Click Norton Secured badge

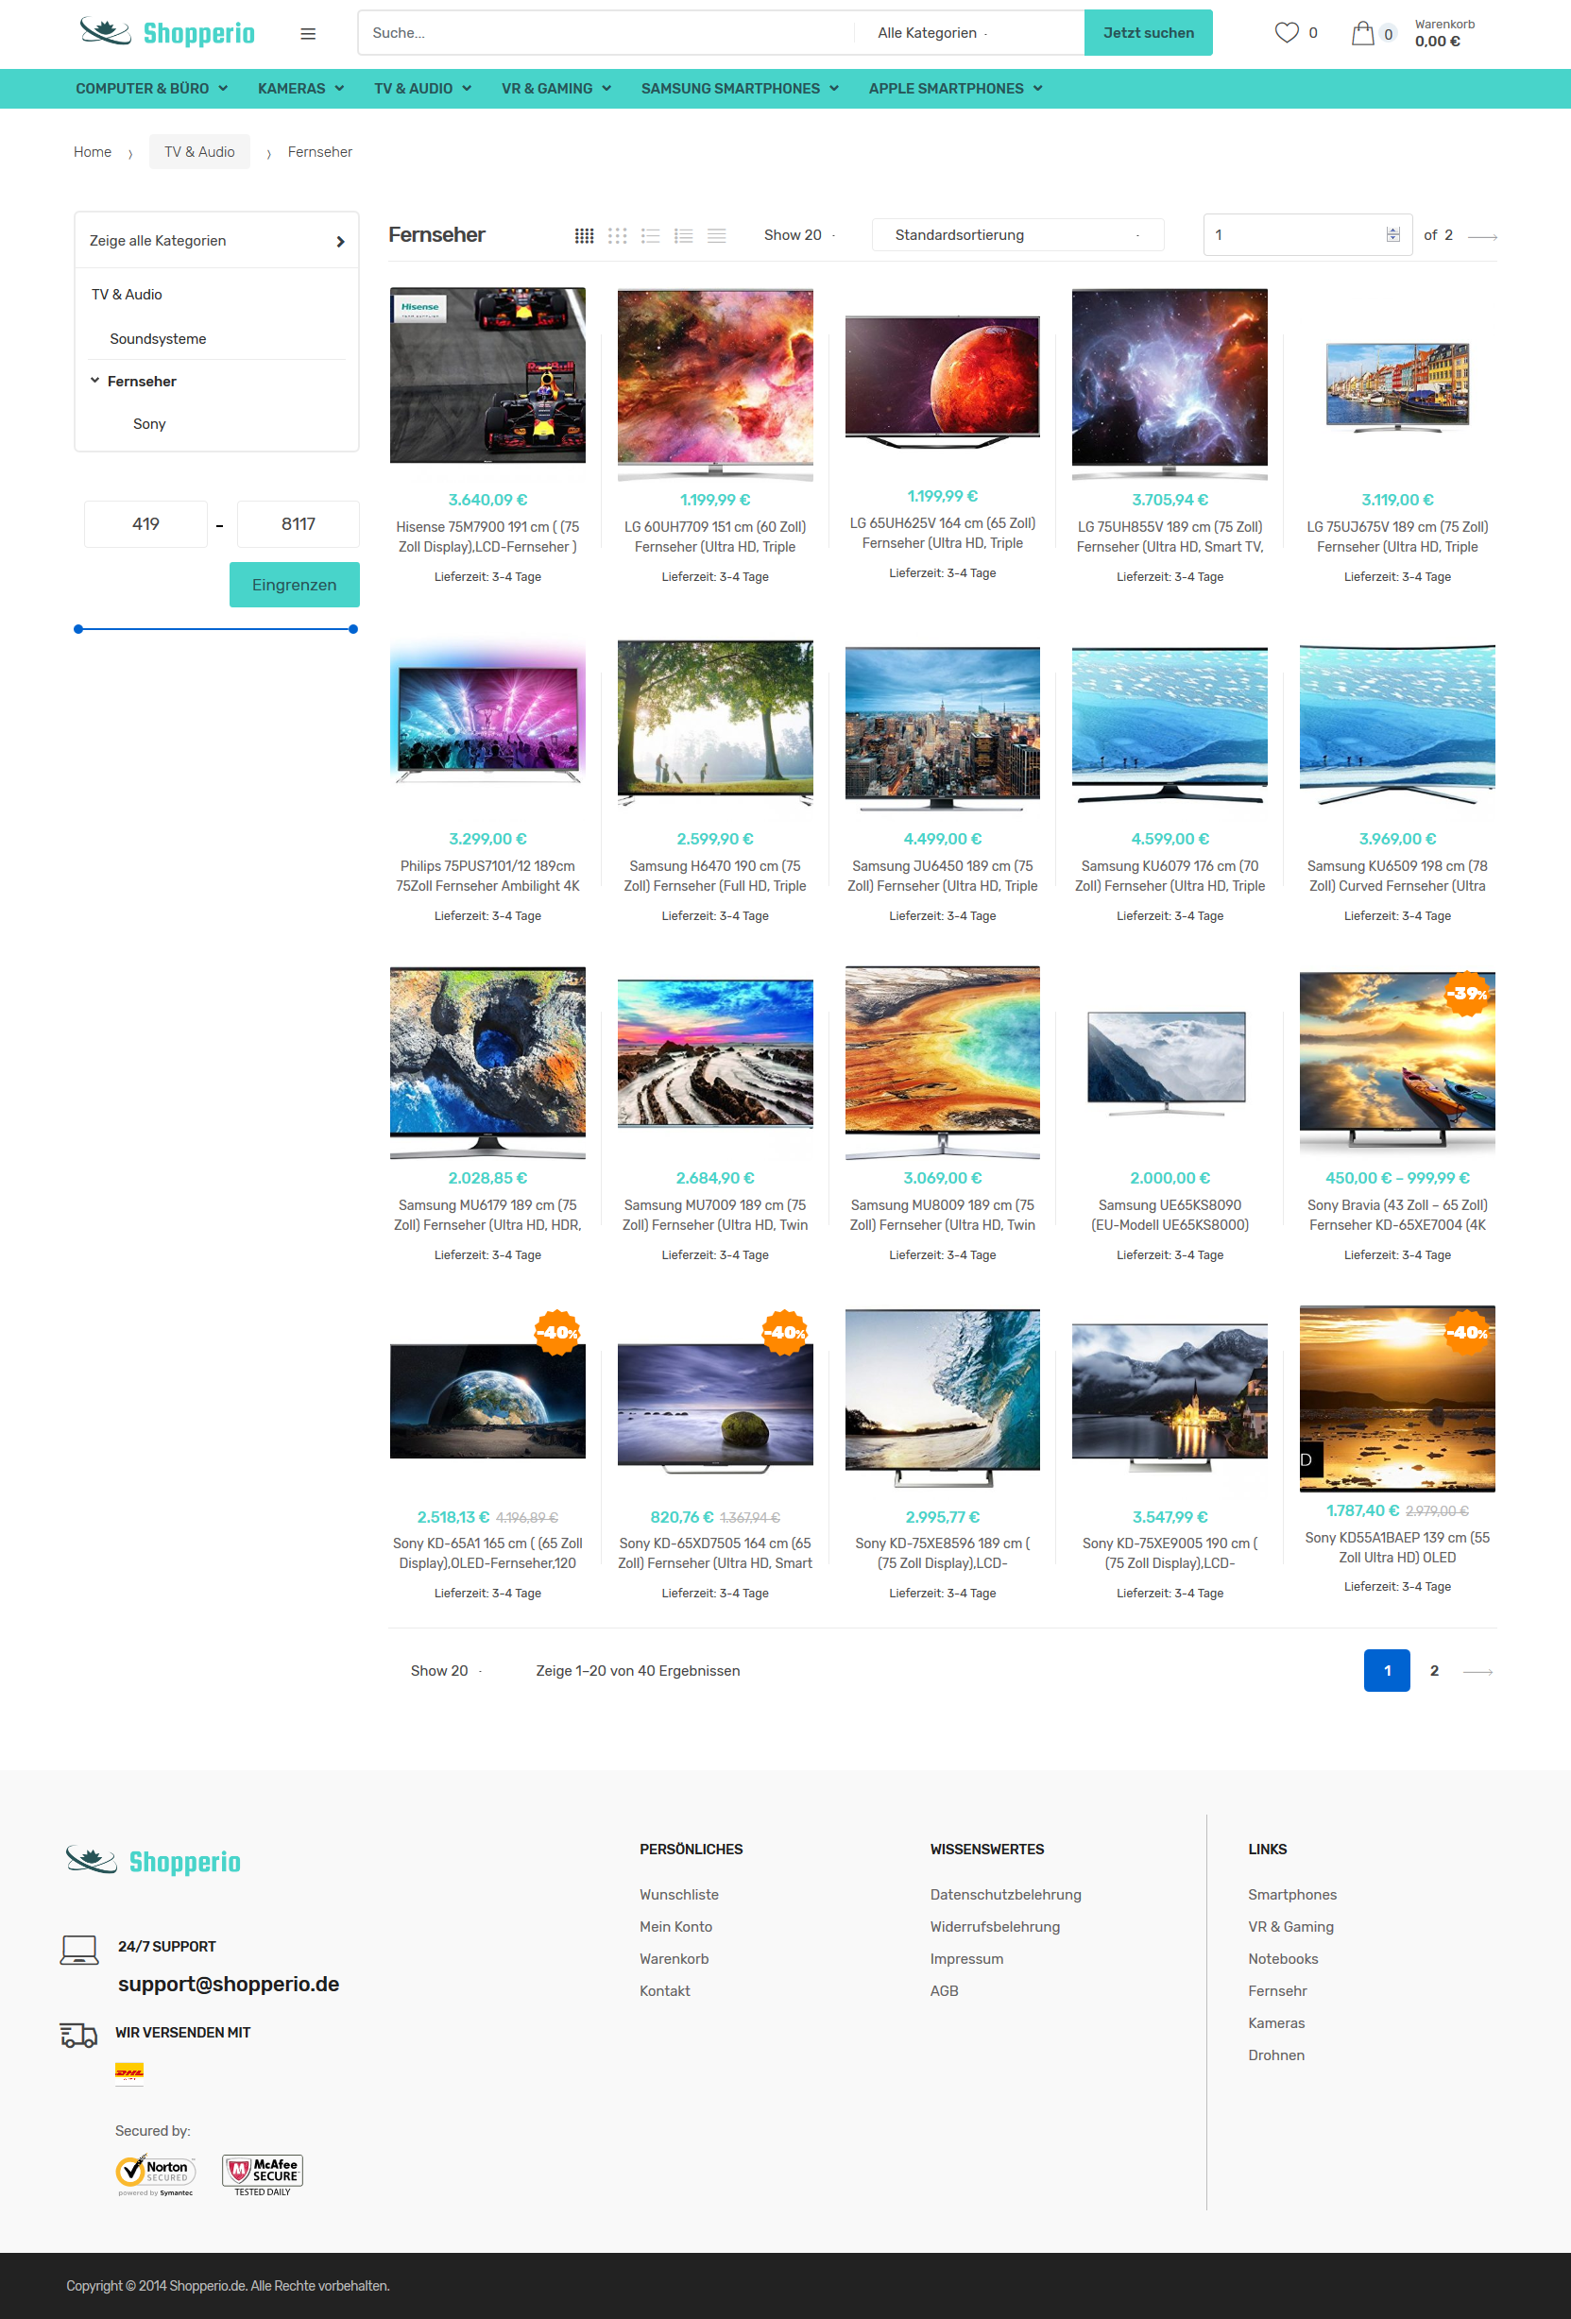pos(156,2174)
